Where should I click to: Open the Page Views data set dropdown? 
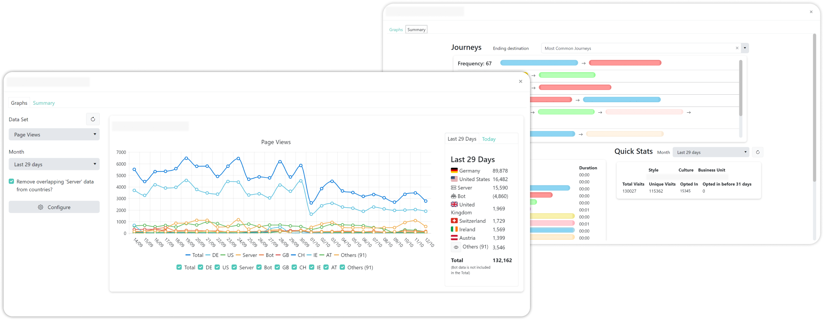point(54,135)
